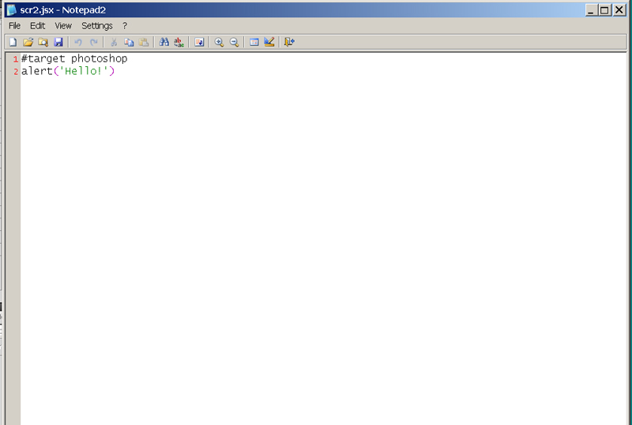Click the word 'alert' in line 2
The width and height of the screenshot is (632, 425).
click(x=37, y=71)
